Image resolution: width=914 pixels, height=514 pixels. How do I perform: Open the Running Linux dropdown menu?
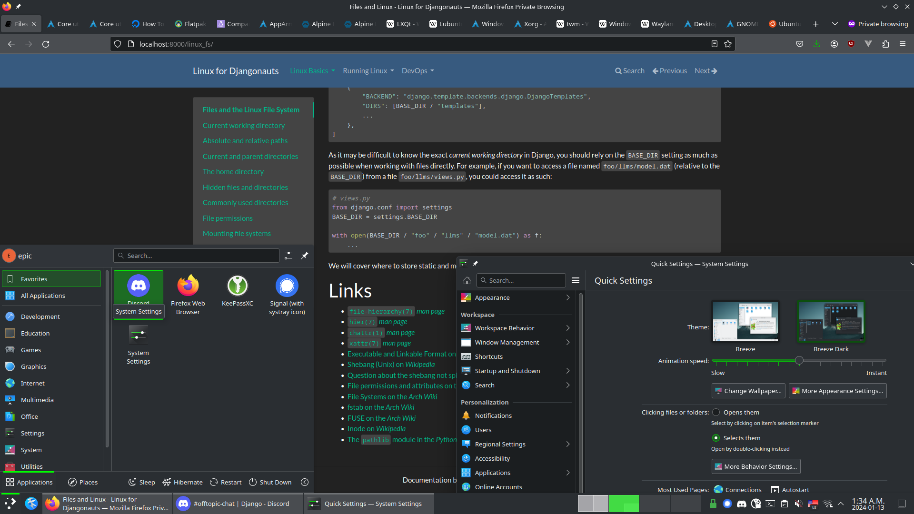click(368, 70)
